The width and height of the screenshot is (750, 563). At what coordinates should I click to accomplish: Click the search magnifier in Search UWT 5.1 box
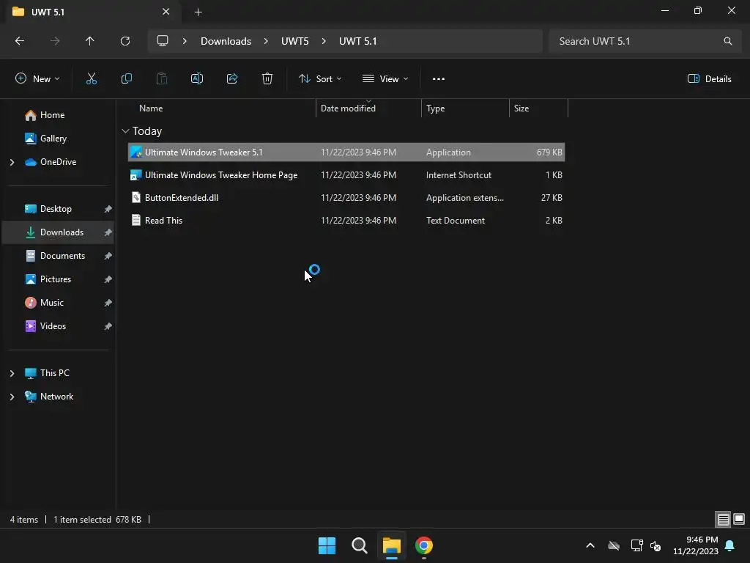point(727,41)
